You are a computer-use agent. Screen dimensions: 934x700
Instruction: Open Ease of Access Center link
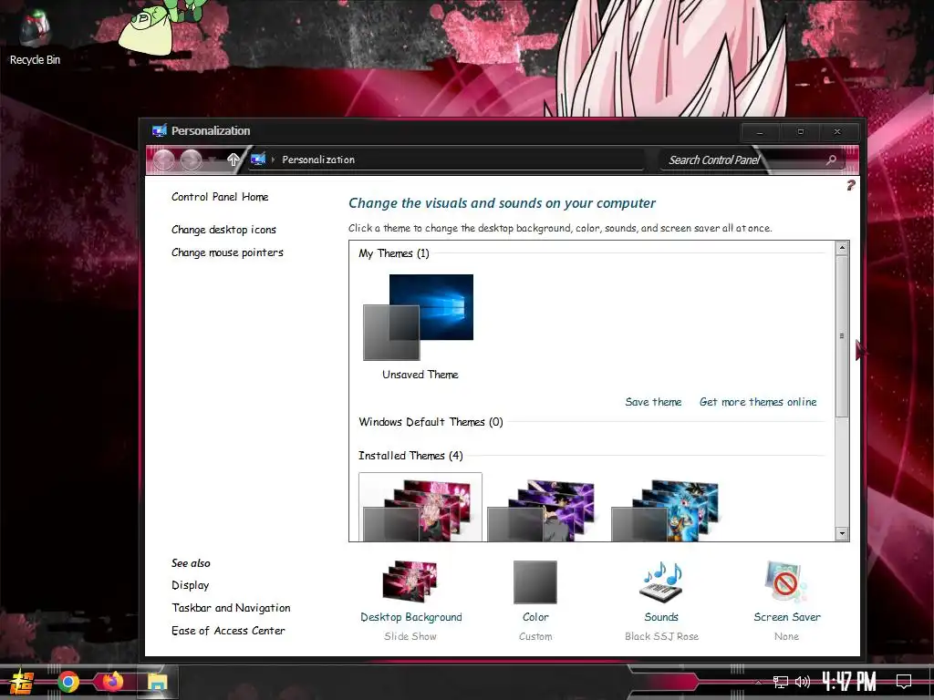(x=228, y=631)
